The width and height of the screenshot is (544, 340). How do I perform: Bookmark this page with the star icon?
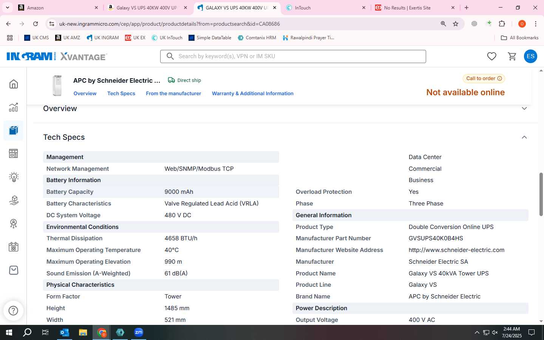tap(456, 24)
